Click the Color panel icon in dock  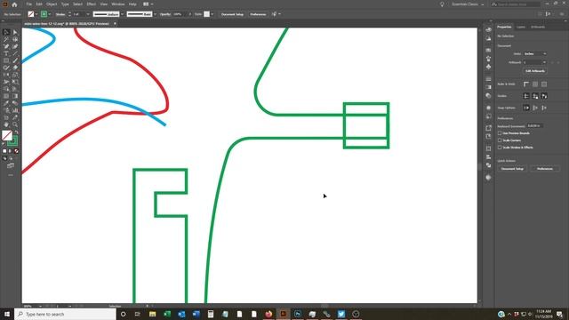click(x=488, y=29)
